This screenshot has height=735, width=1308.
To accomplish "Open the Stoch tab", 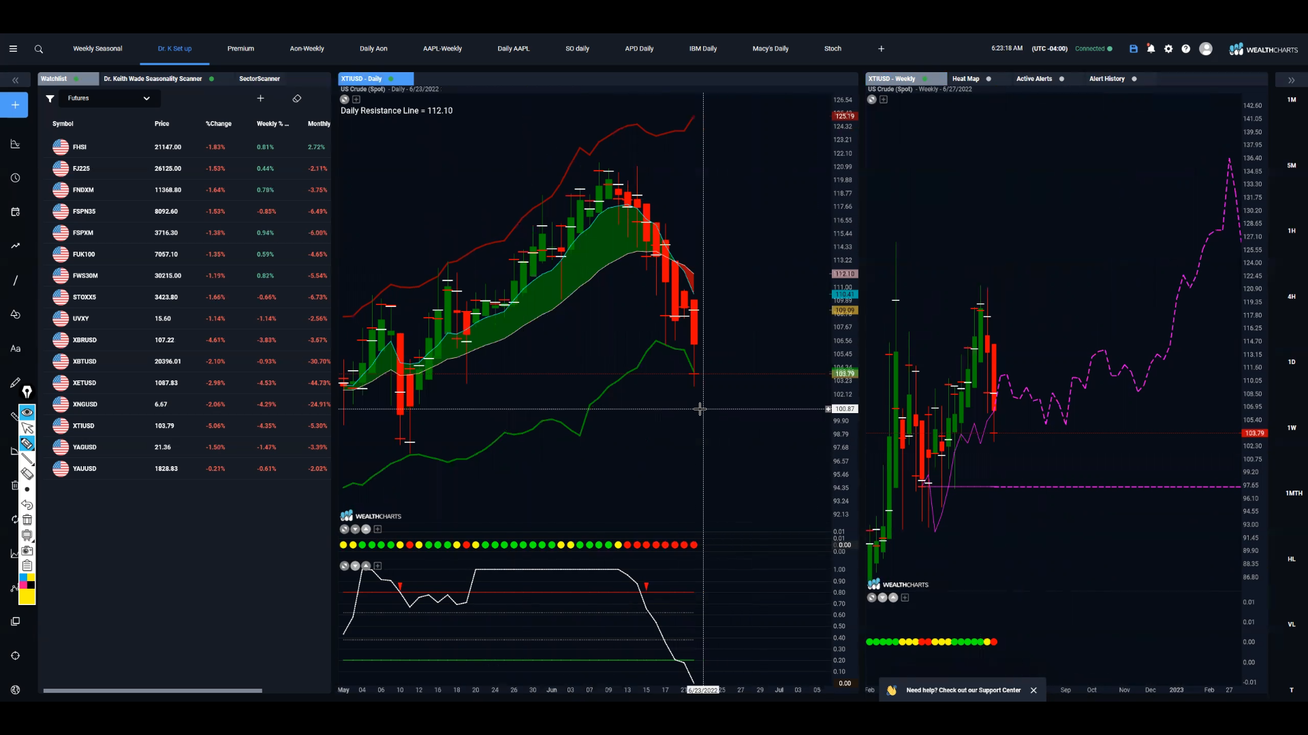I will [832, 49].
